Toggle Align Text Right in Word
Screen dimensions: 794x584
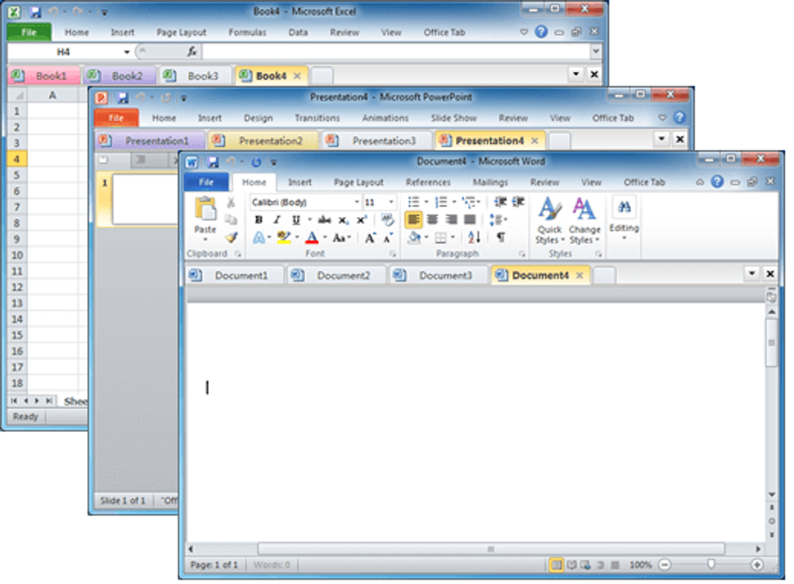[x=451, y=220]
